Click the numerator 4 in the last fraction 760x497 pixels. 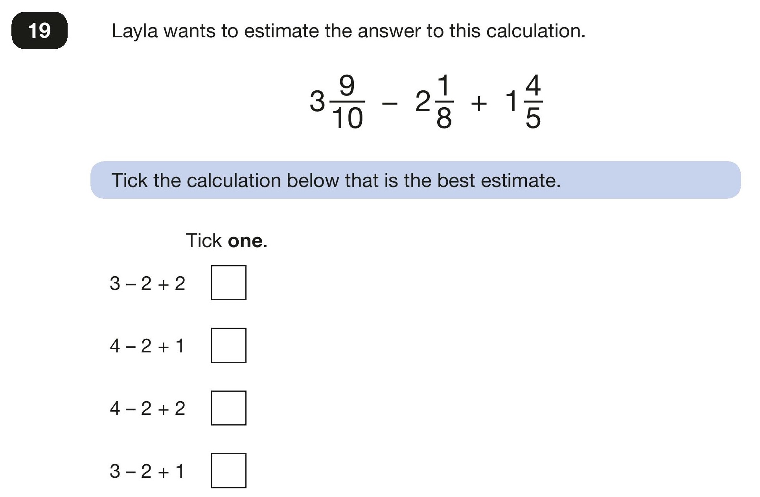(x=533, y=86)
